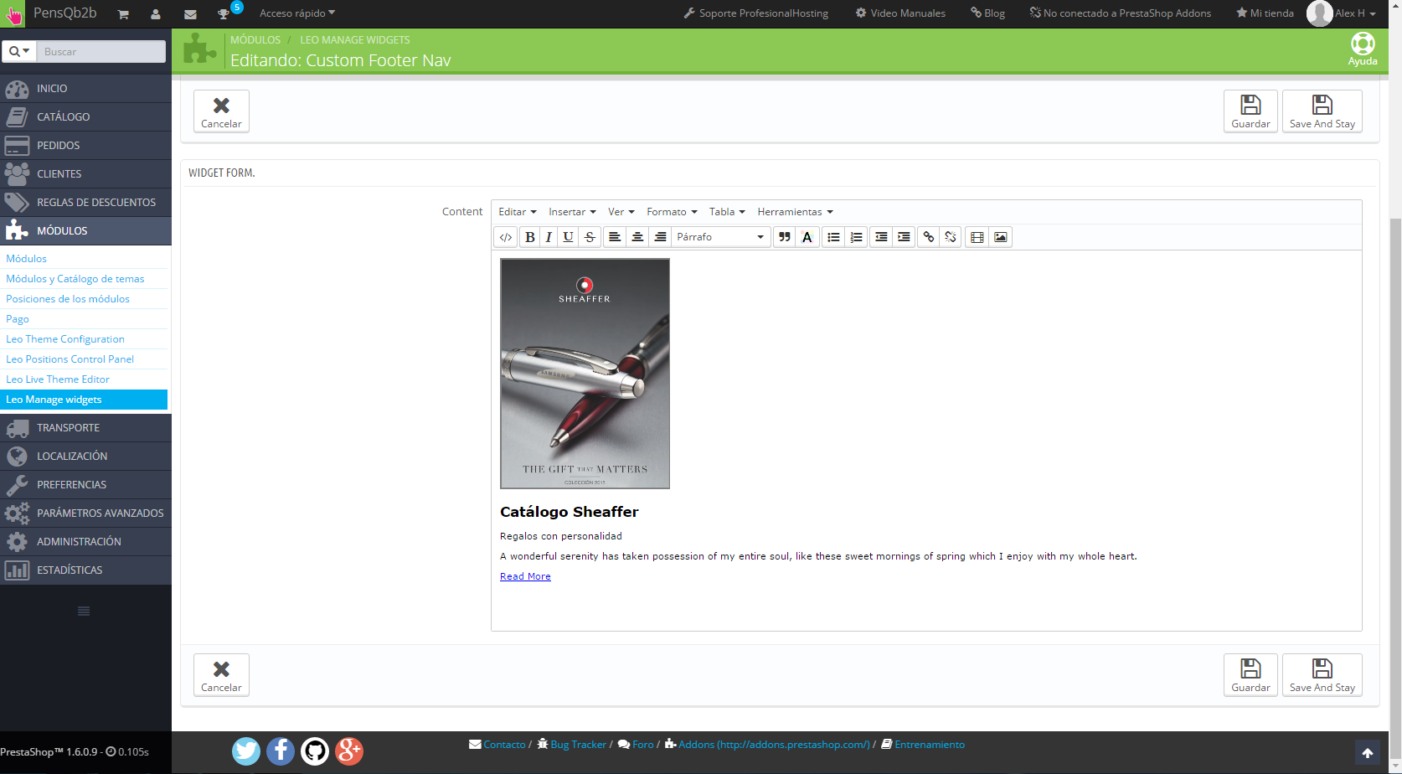Click the bottom Cancelar button

click(x=221, y=675)
